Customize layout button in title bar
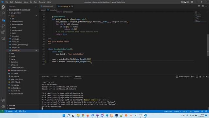209x118 pixels. point(192,2)
